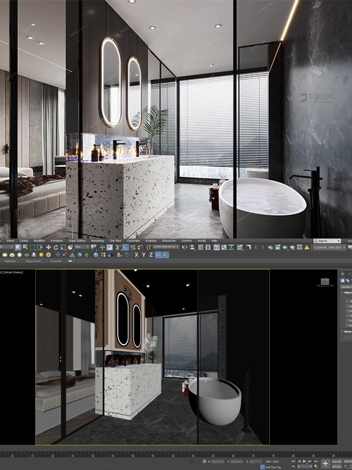The image size is (352, 470).
Task: Click the Align tool icon
Action: pyautogui.click(x=192, y=247)
